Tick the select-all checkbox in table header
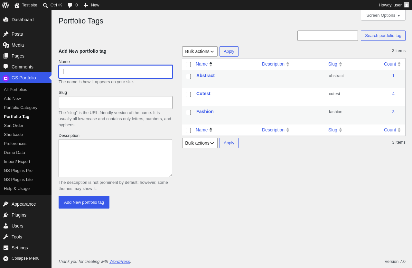412x268 pixels. click(x=188, y=65)
